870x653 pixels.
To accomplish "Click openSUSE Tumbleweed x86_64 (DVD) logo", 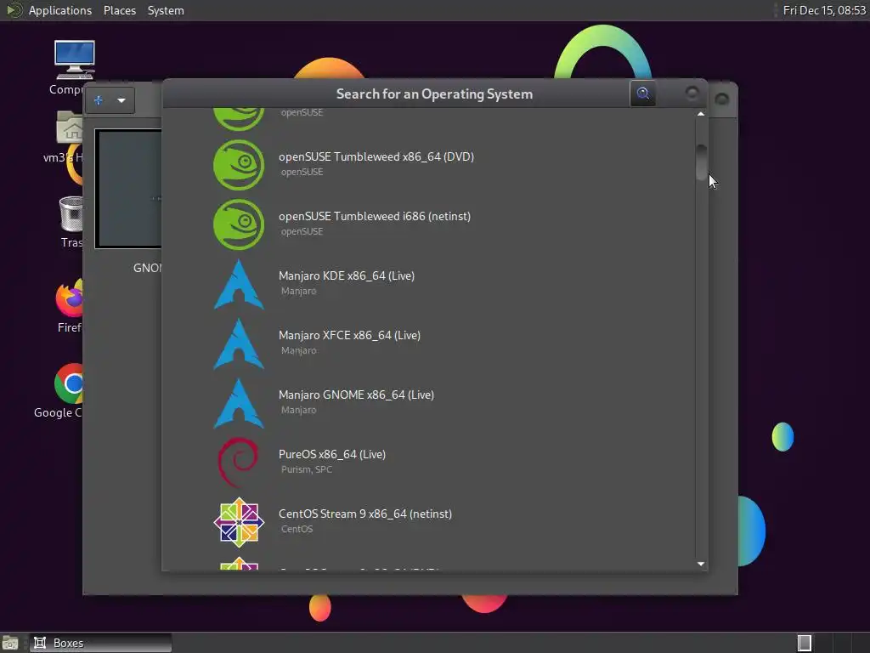I will [x=239, y=165].
